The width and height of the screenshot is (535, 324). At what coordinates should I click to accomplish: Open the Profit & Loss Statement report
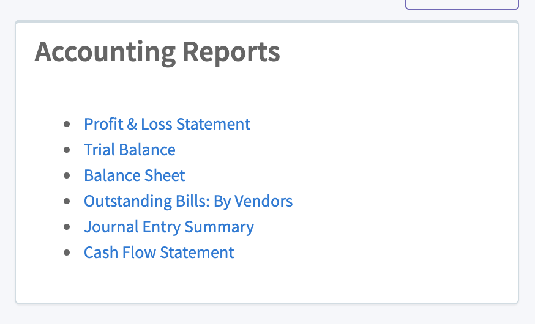(x=166, y=124)
